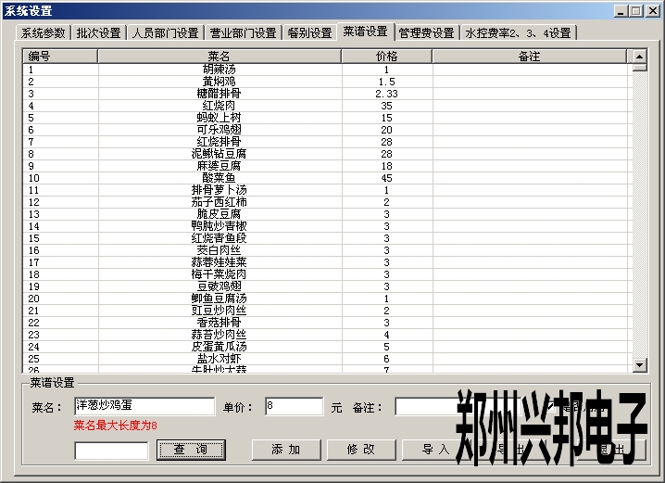The width and height of the screenshot is (665, 483).
Task: Click the 导入 import button
Action: 435,450
